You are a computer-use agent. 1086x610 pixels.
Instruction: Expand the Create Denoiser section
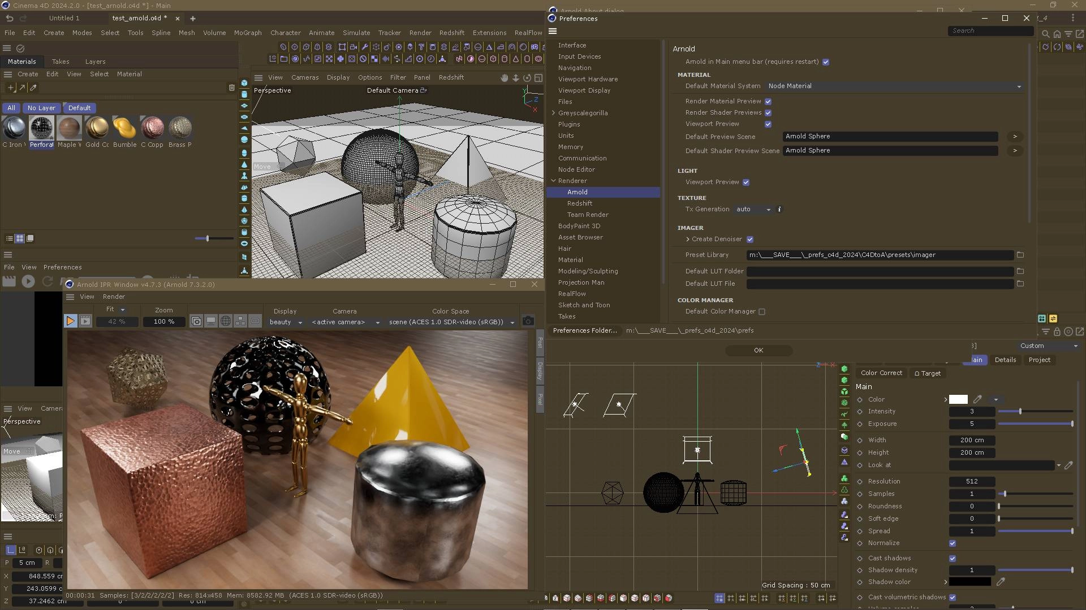(x=688, y=239)
